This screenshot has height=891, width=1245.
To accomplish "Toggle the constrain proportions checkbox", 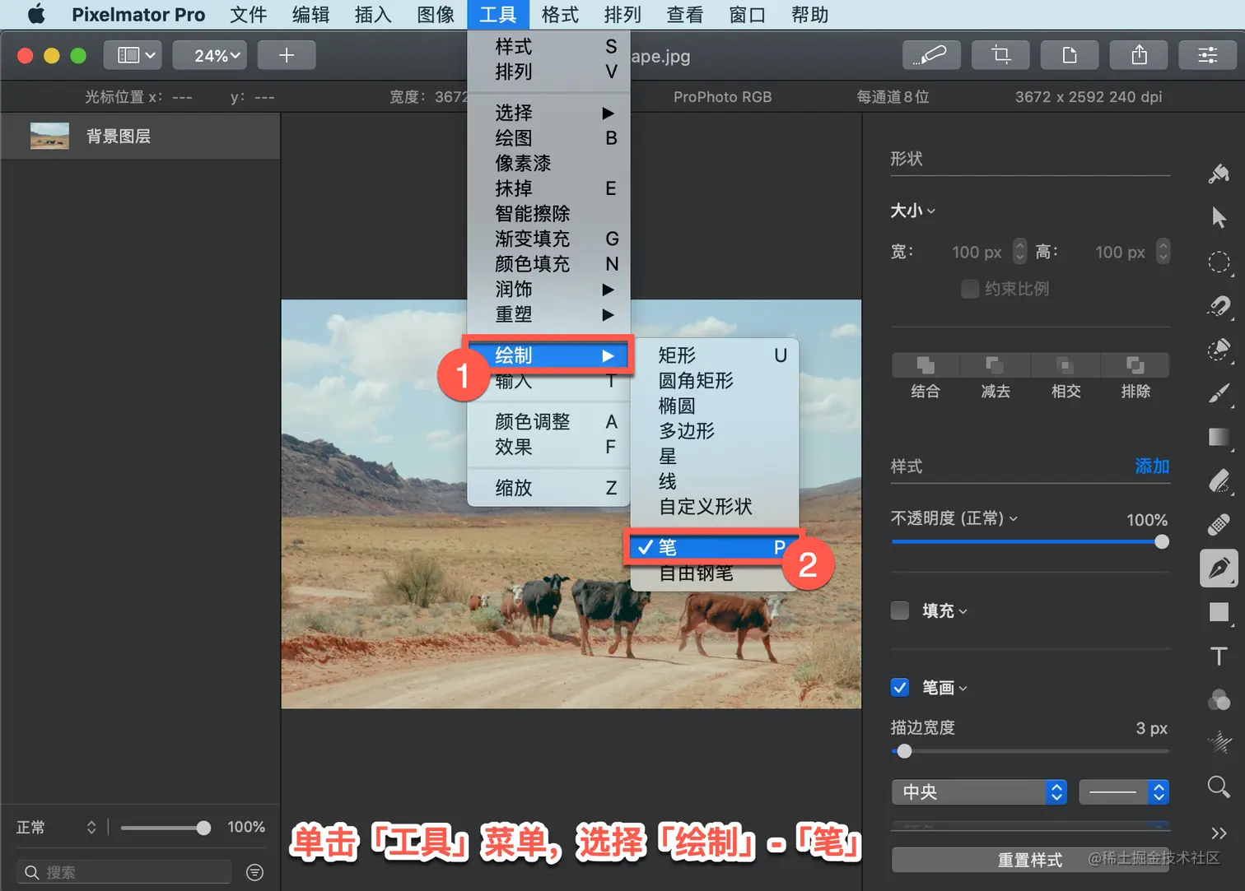I will click(x=970, y=289).
